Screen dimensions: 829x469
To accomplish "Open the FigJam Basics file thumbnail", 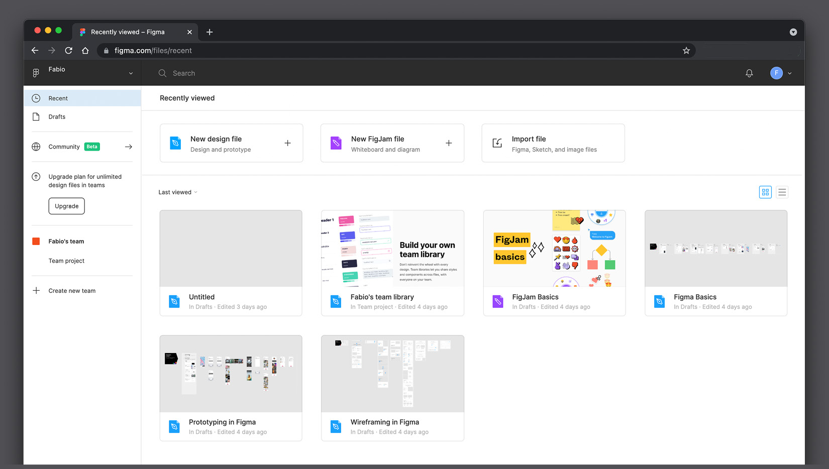I will tap(554, 249).
